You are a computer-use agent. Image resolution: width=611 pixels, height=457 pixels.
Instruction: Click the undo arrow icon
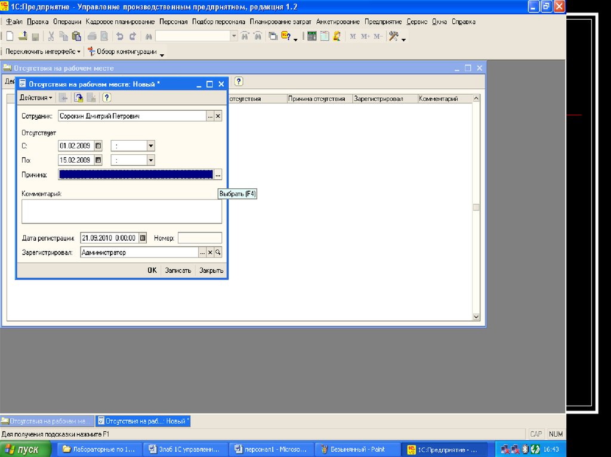click(x=120, y=36)
